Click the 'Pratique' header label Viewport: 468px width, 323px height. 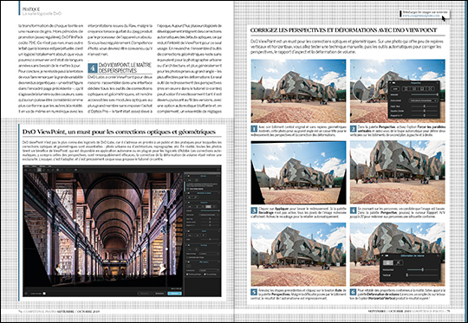tap(31, 10)
